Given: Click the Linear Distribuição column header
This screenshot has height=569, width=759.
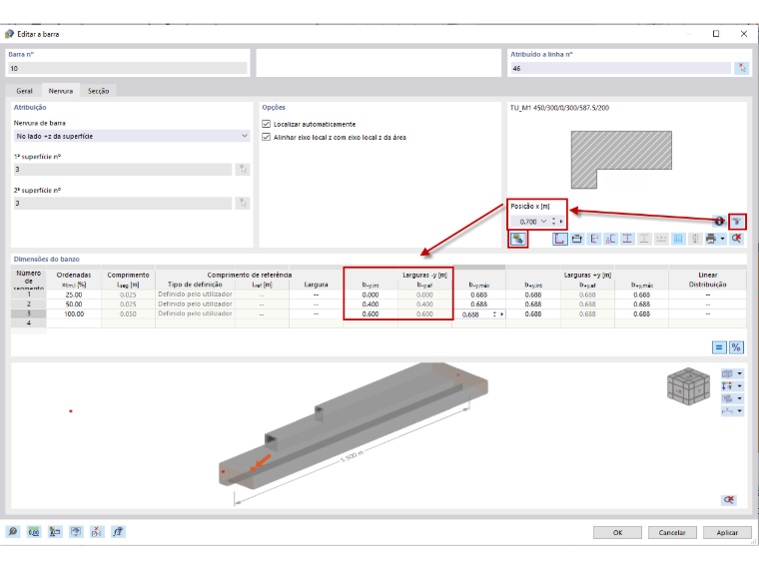Looking at the screenshot, I should (708, 280).
